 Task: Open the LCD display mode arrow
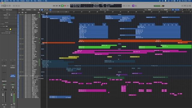[121, 6]
